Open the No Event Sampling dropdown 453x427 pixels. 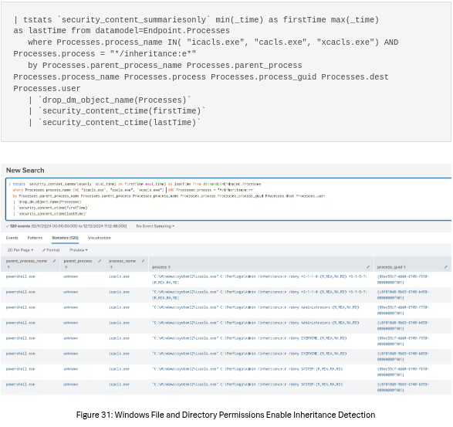click(x=155, y=226)
